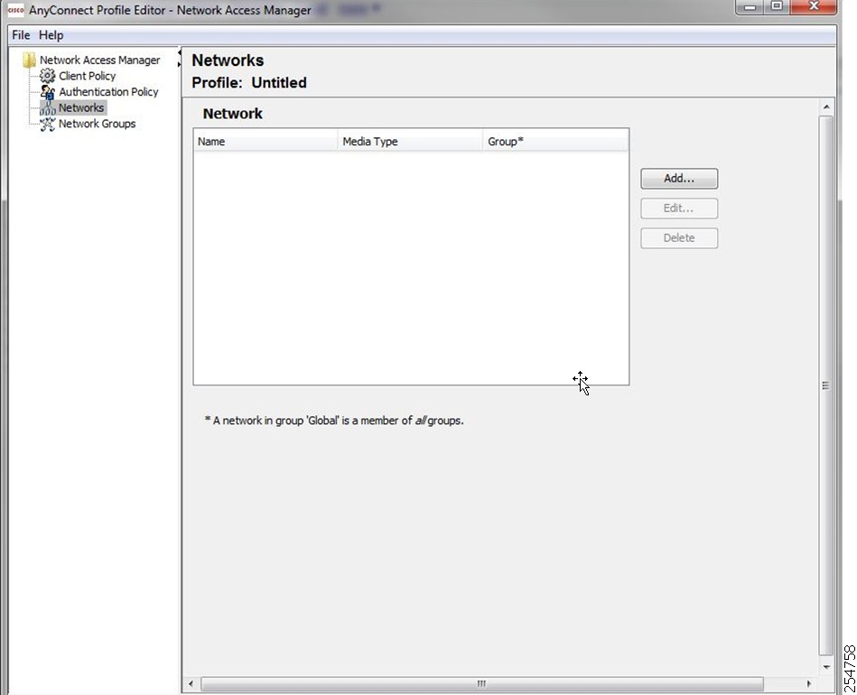Click the Networks tree node icon

(x=48, y=107)
